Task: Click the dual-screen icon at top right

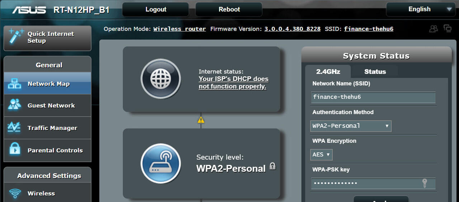Action: [447, 29]
